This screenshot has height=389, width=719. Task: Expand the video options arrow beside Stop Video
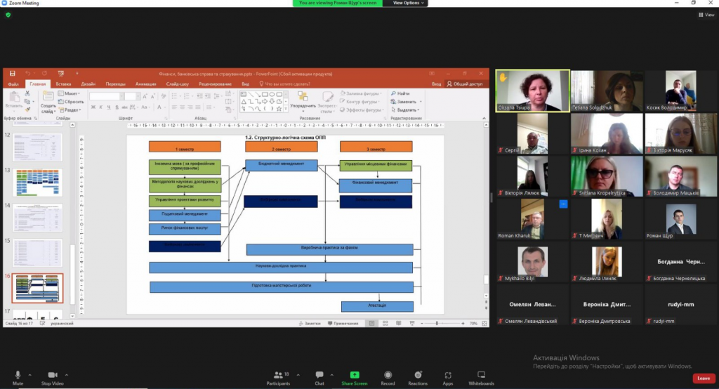coord(67,374)
